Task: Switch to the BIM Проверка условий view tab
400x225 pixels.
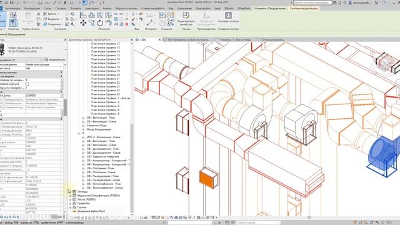Action: coord(186,40)
